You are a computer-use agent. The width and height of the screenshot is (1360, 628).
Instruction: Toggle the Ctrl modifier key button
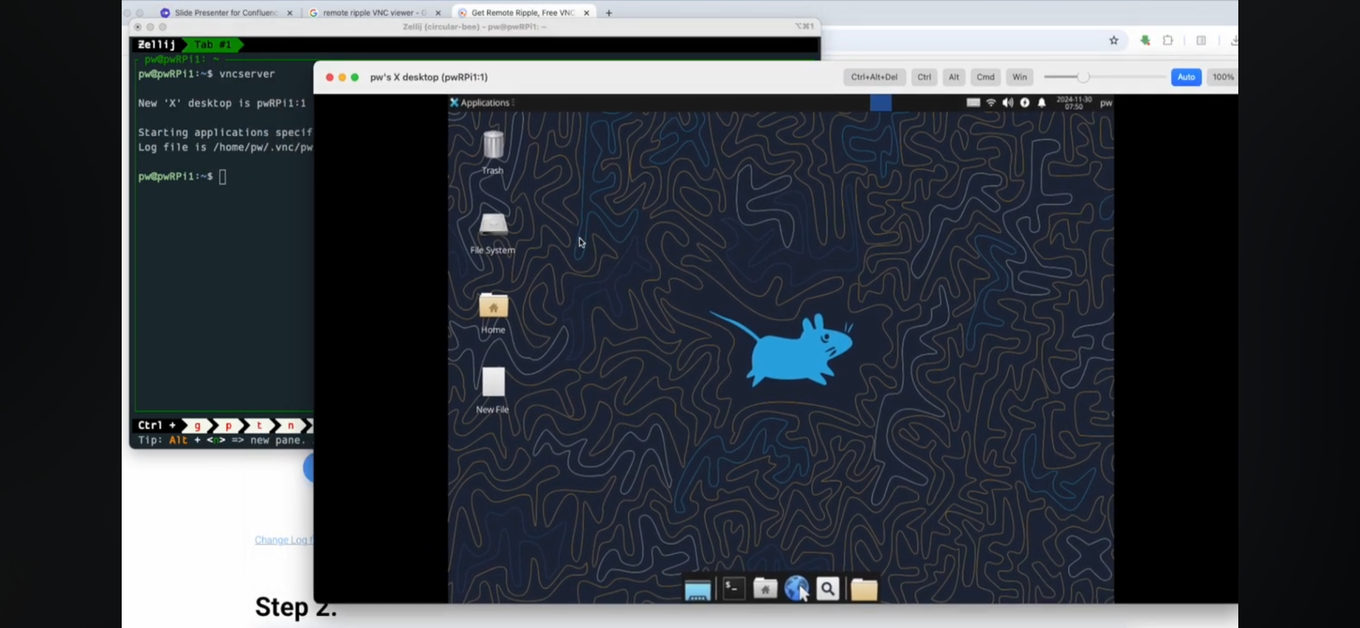pos(924,77)
